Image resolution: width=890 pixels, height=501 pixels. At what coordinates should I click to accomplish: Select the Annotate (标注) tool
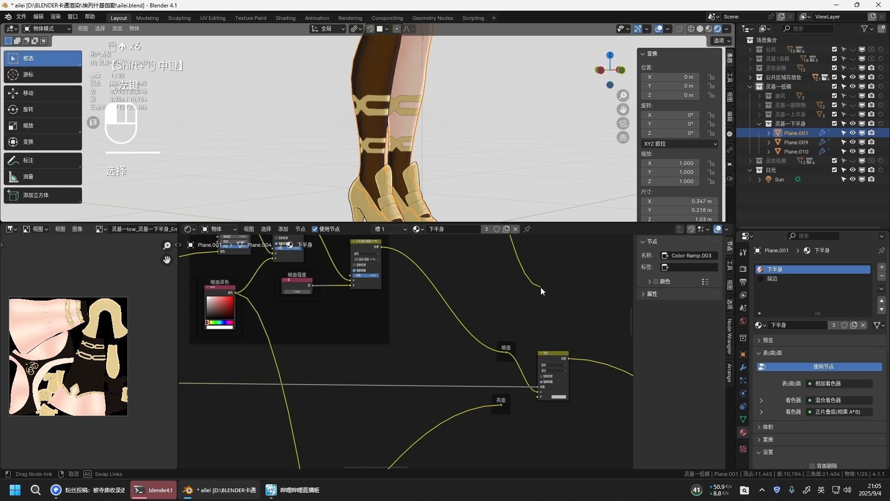point(43,161)
